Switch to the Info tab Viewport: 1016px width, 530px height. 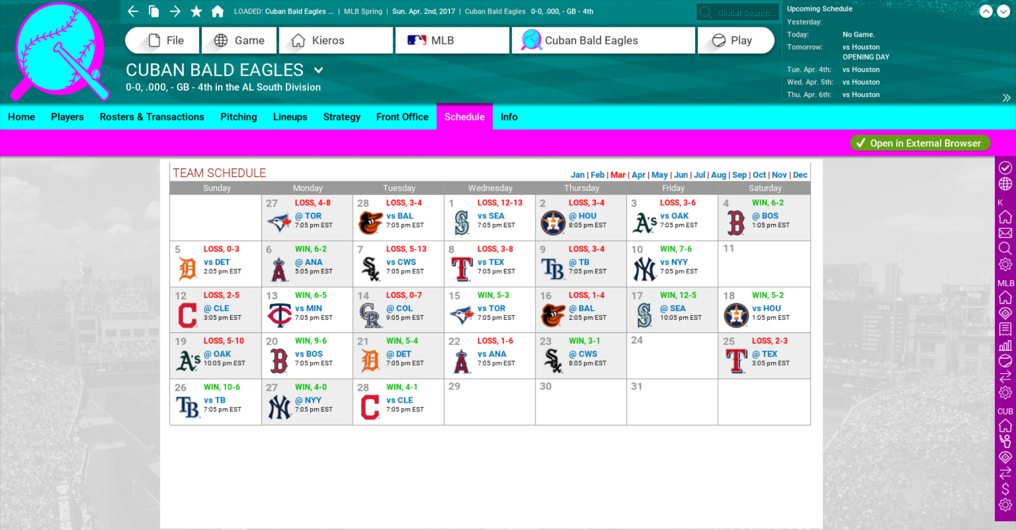coord(509,117)
